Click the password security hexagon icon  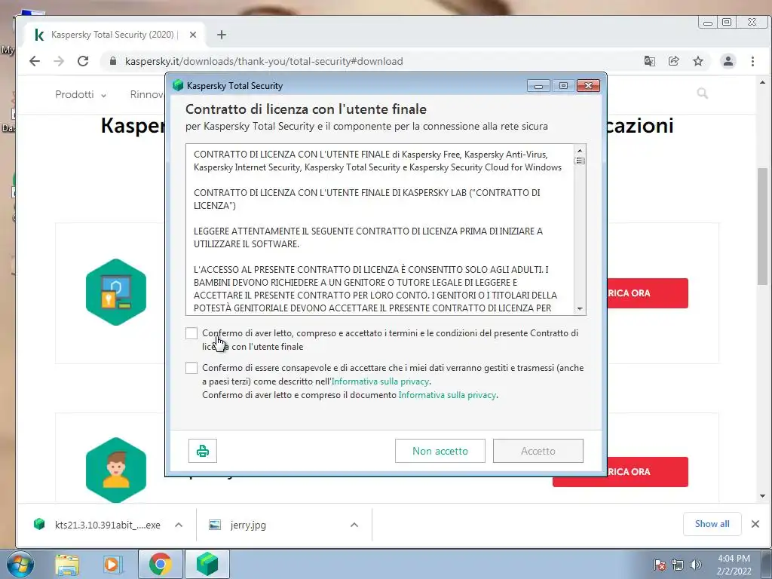click(x=116, y=292)
